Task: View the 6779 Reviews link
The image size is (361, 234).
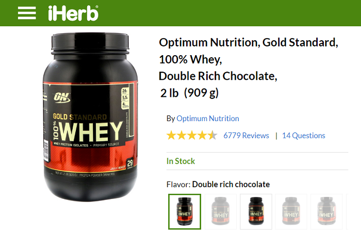Action: [246, 136]
